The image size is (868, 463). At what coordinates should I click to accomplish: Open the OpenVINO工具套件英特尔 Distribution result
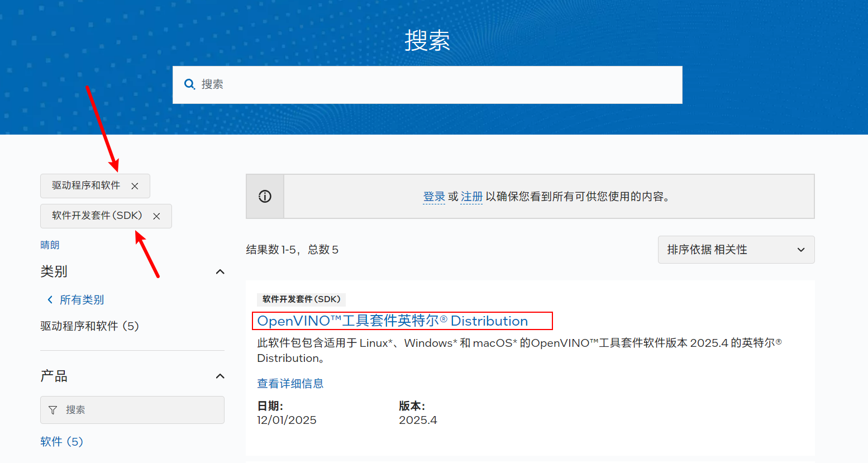click(392, 321)
